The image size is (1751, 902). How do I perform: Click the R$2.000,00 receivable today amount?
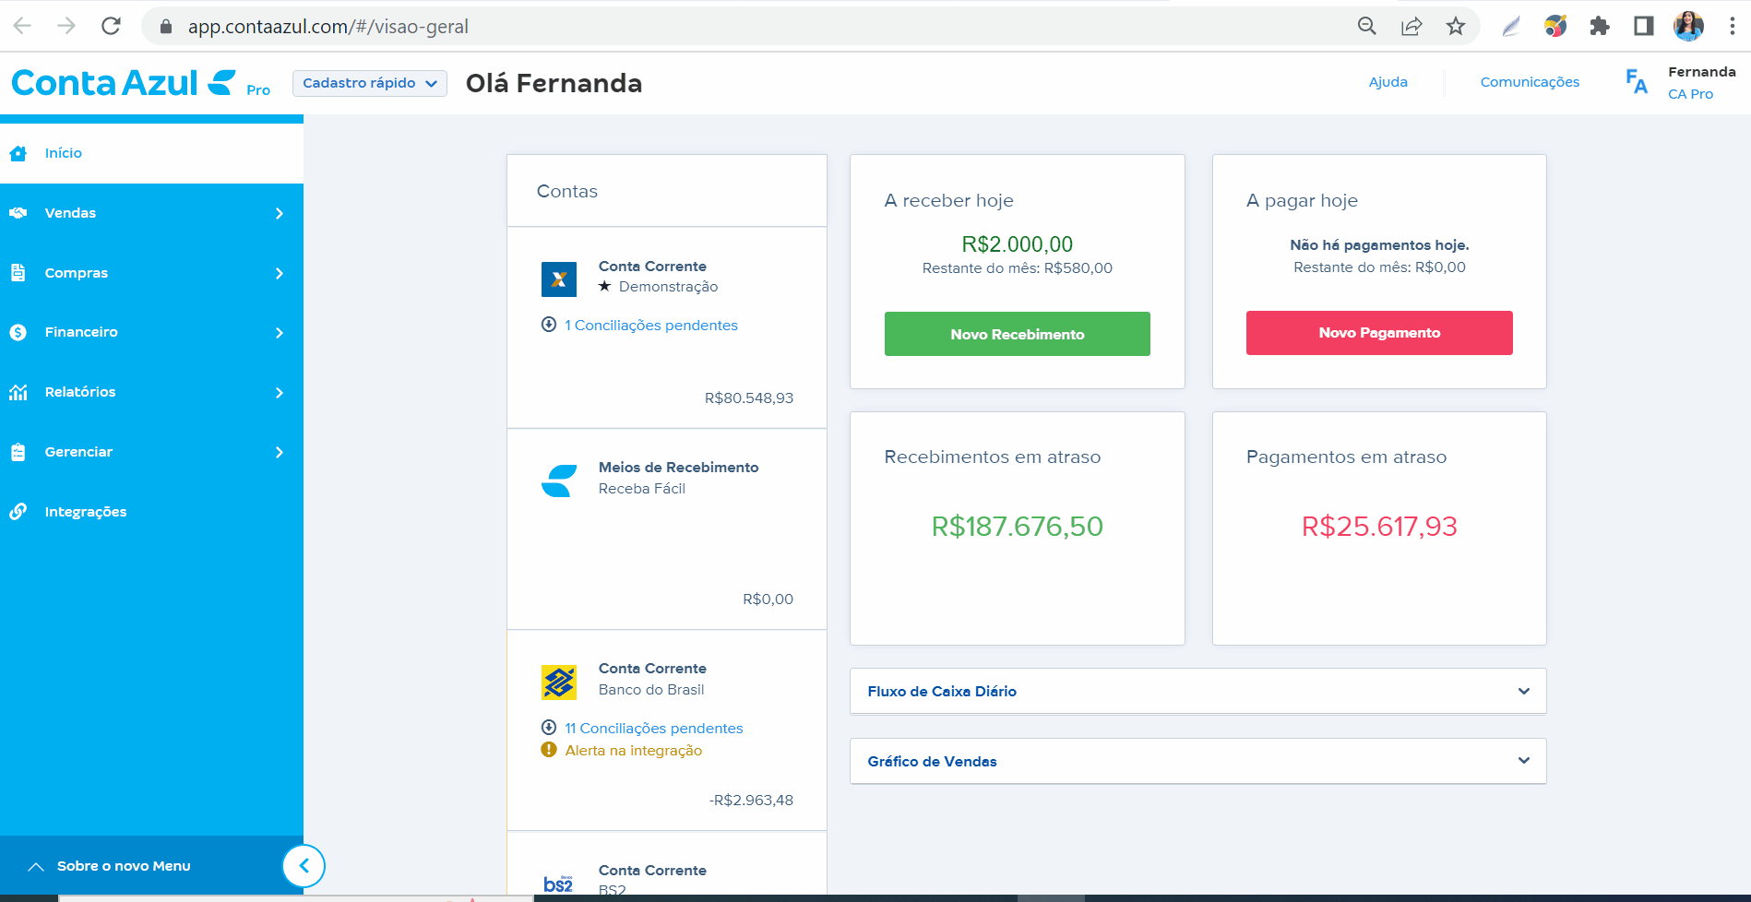(x=1017, y=244)
